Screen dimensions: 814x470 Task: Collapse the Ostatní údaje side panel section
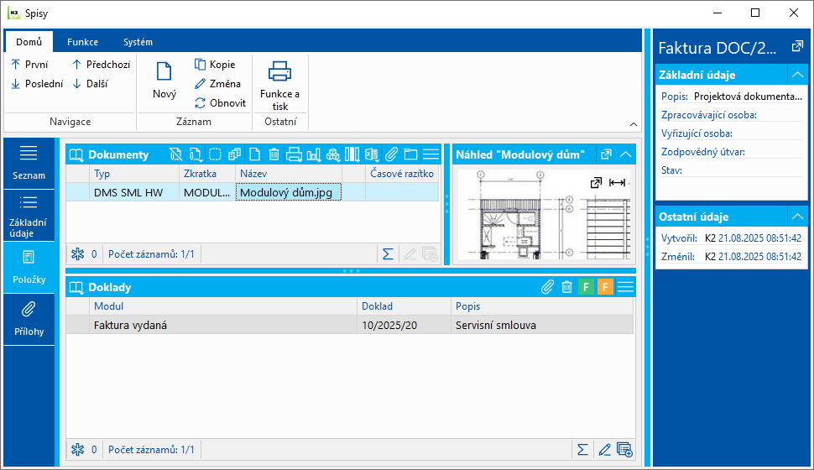797,217
